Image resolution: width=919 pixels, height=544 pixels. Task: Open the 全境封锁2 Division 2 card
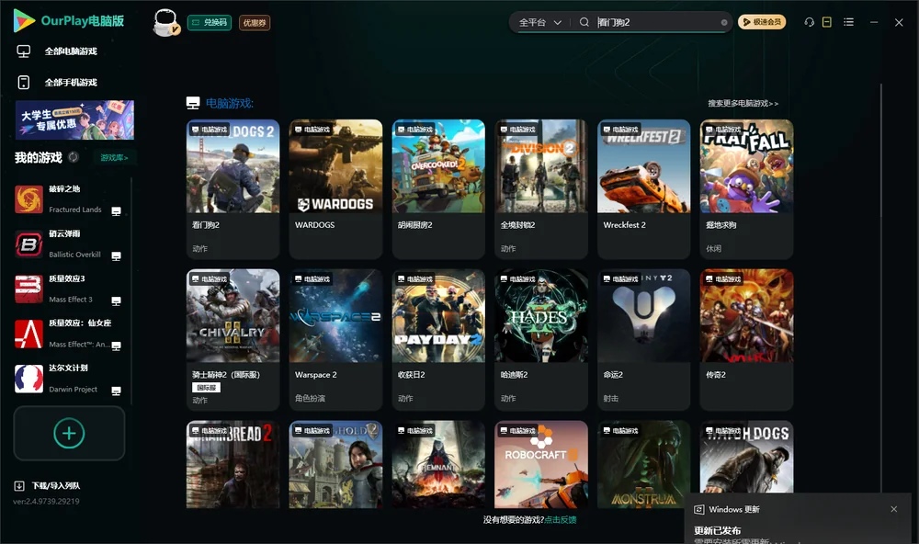tap(541, 188)
